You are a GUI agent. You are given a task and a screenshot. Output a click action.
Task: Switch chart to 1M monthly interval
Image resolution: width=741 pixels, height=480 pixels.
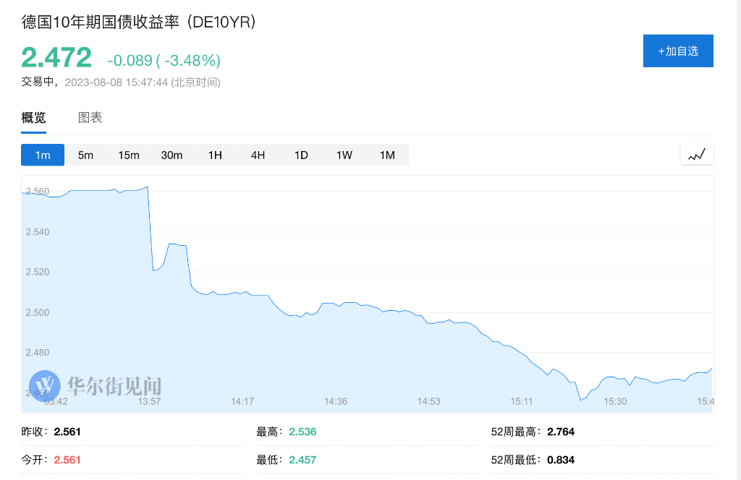(387, 155)
